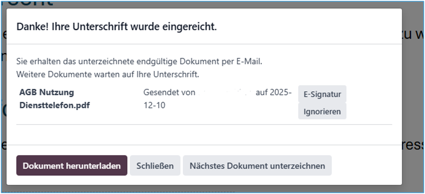Download the signed document
Image resolution: width=425 pixels, height=194 pixels.
coord(72,166)
